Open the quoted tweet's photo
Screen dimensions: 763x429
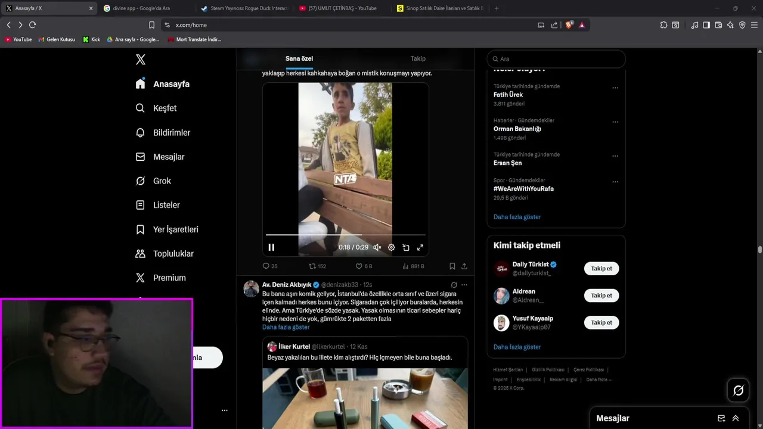click(x=365, y=398)
